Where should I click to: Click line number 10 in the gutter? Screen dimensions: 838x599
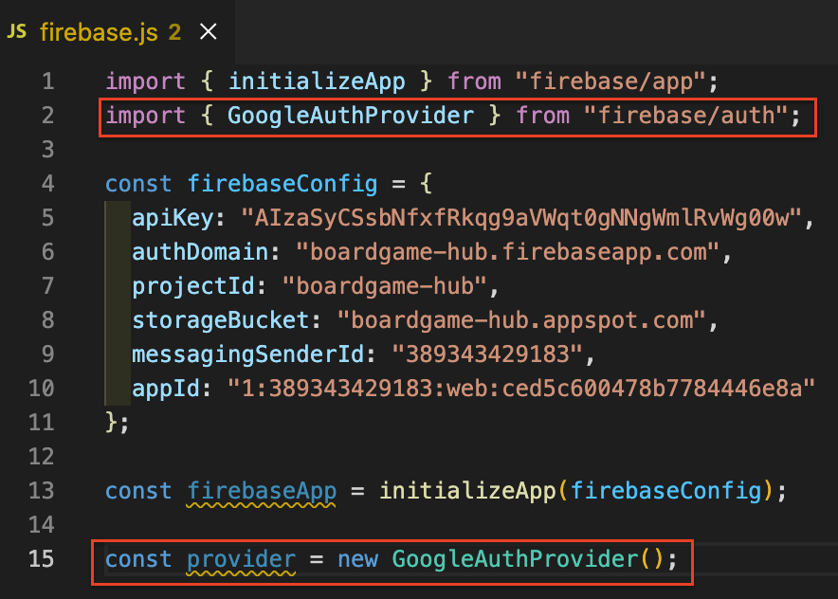click(42, 389)
